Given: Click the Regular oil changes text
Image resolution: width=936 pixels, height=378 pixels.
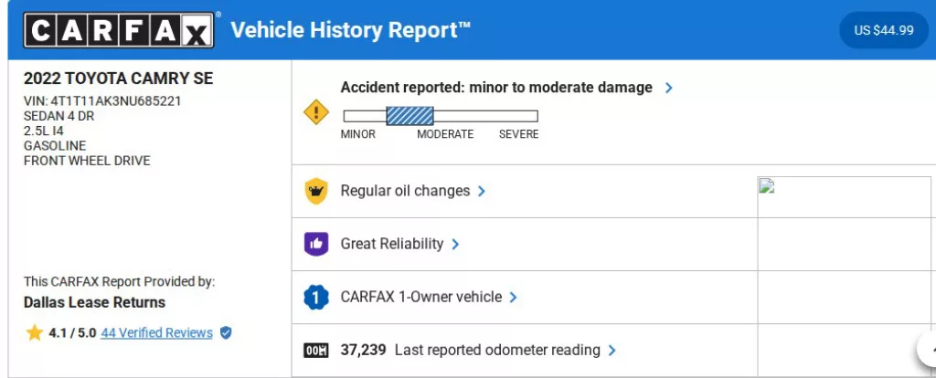Looking at the screenshot, I should tap(405, 191).
